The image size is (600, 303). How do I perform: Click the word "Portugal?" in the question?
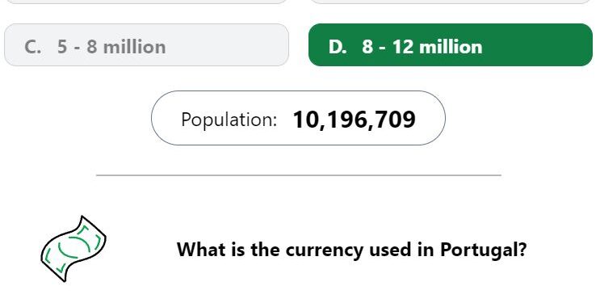coord(483,250)
